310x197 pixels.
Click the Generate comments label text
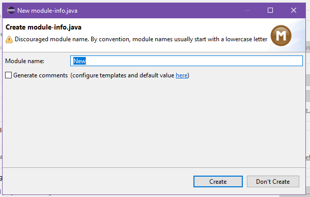[x=40, y=75]
